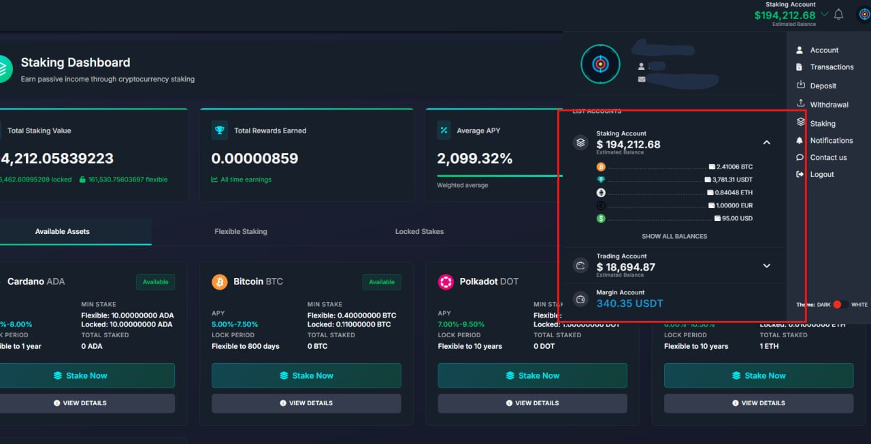The image size is (871, 444).
Task: Collapse the Staking Account balance list
Action: pyautogui.click(x=766, y=143)
